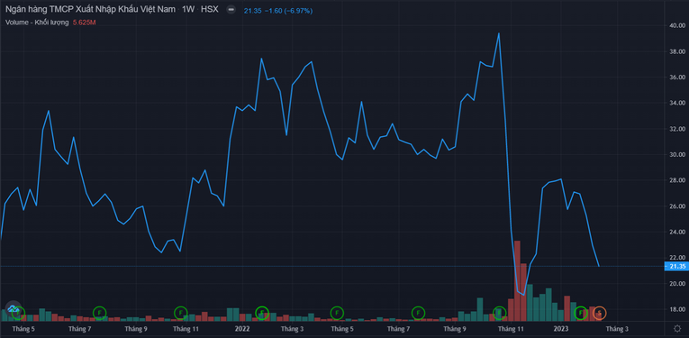Click the price change text −1.60 (−6.97%)

(288, 11)
